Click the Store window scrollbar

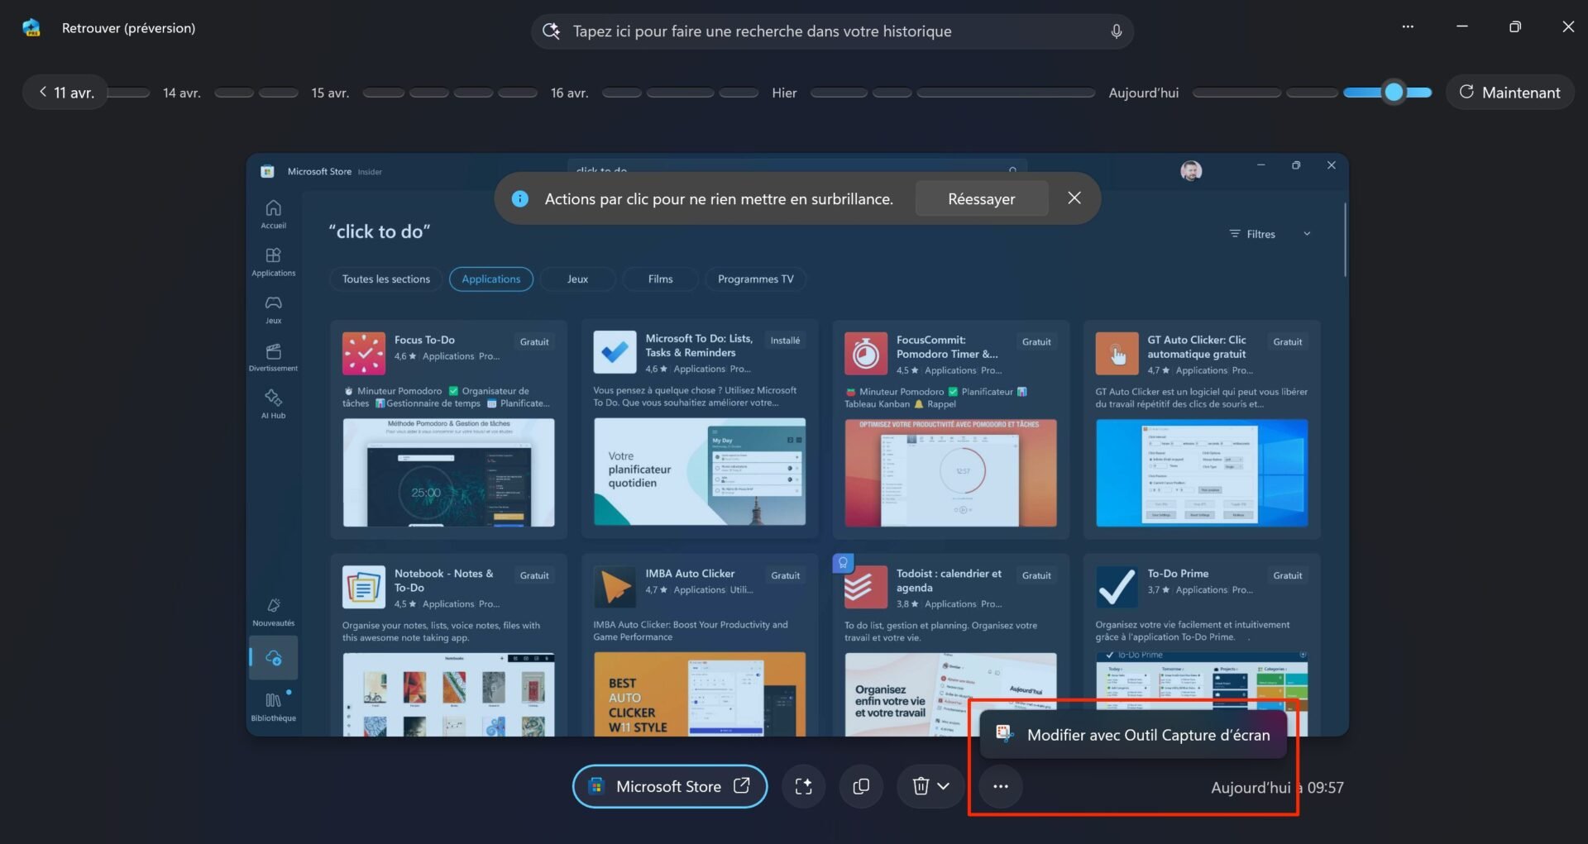point(1346,240)
